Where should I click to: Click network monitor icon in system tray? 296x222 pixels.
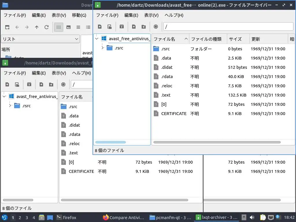tap(271, 217)
